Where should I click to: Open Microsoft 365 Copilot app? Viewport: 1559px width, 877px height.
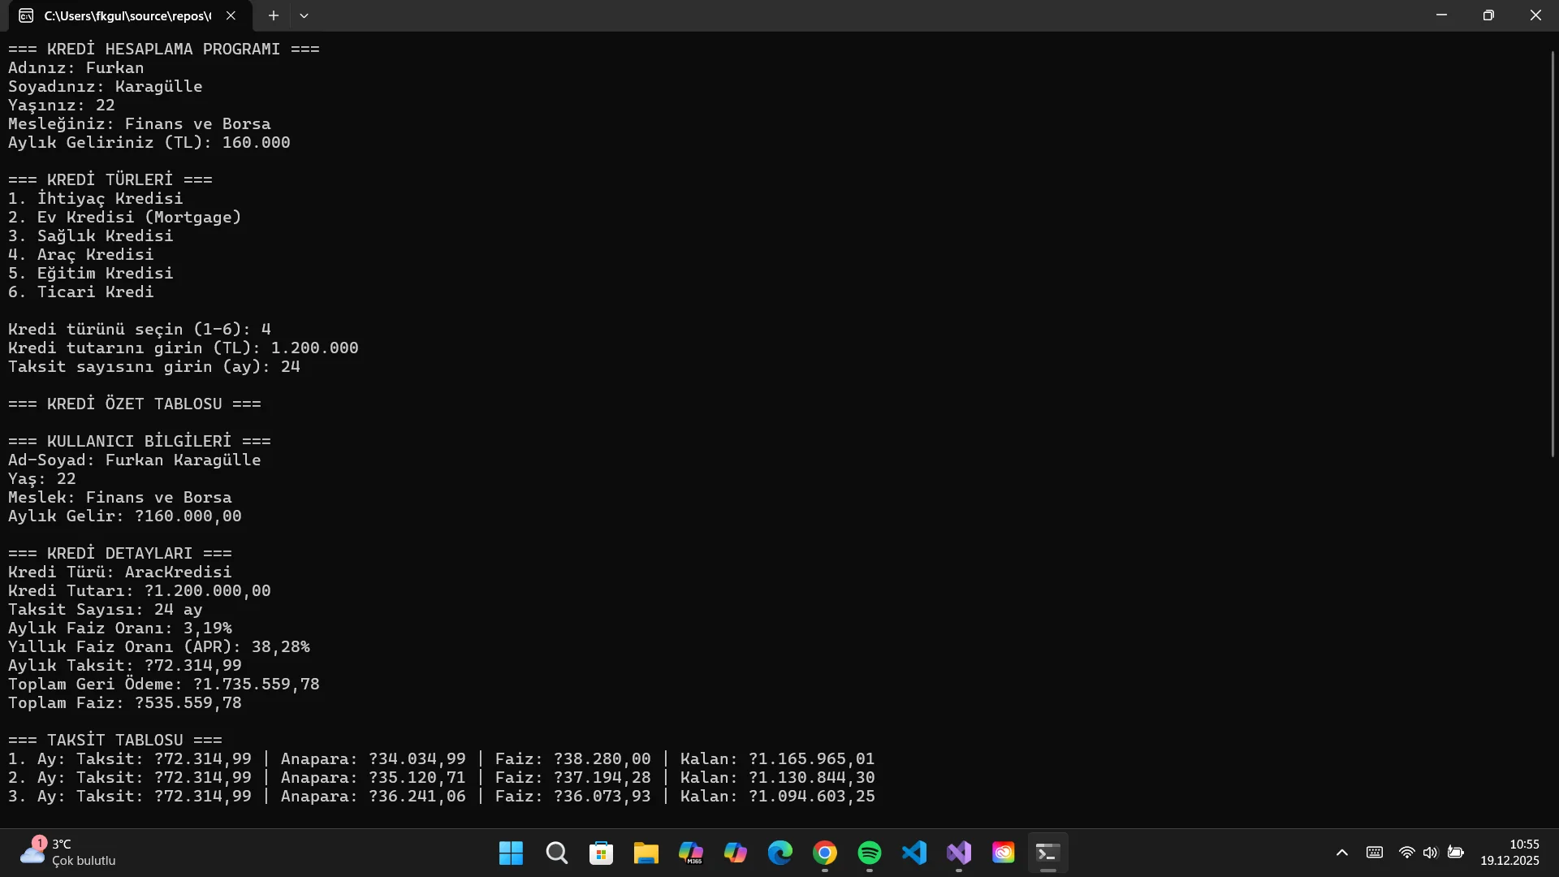click(691, 853)
